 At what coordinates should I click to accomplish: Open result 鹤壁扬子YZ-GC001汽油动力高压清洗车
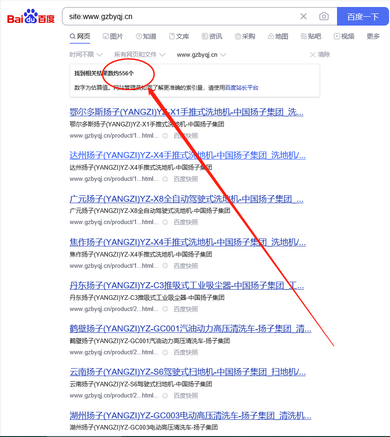click(190, 329)
